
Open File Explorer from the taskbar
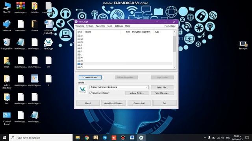tap(78, 137)
